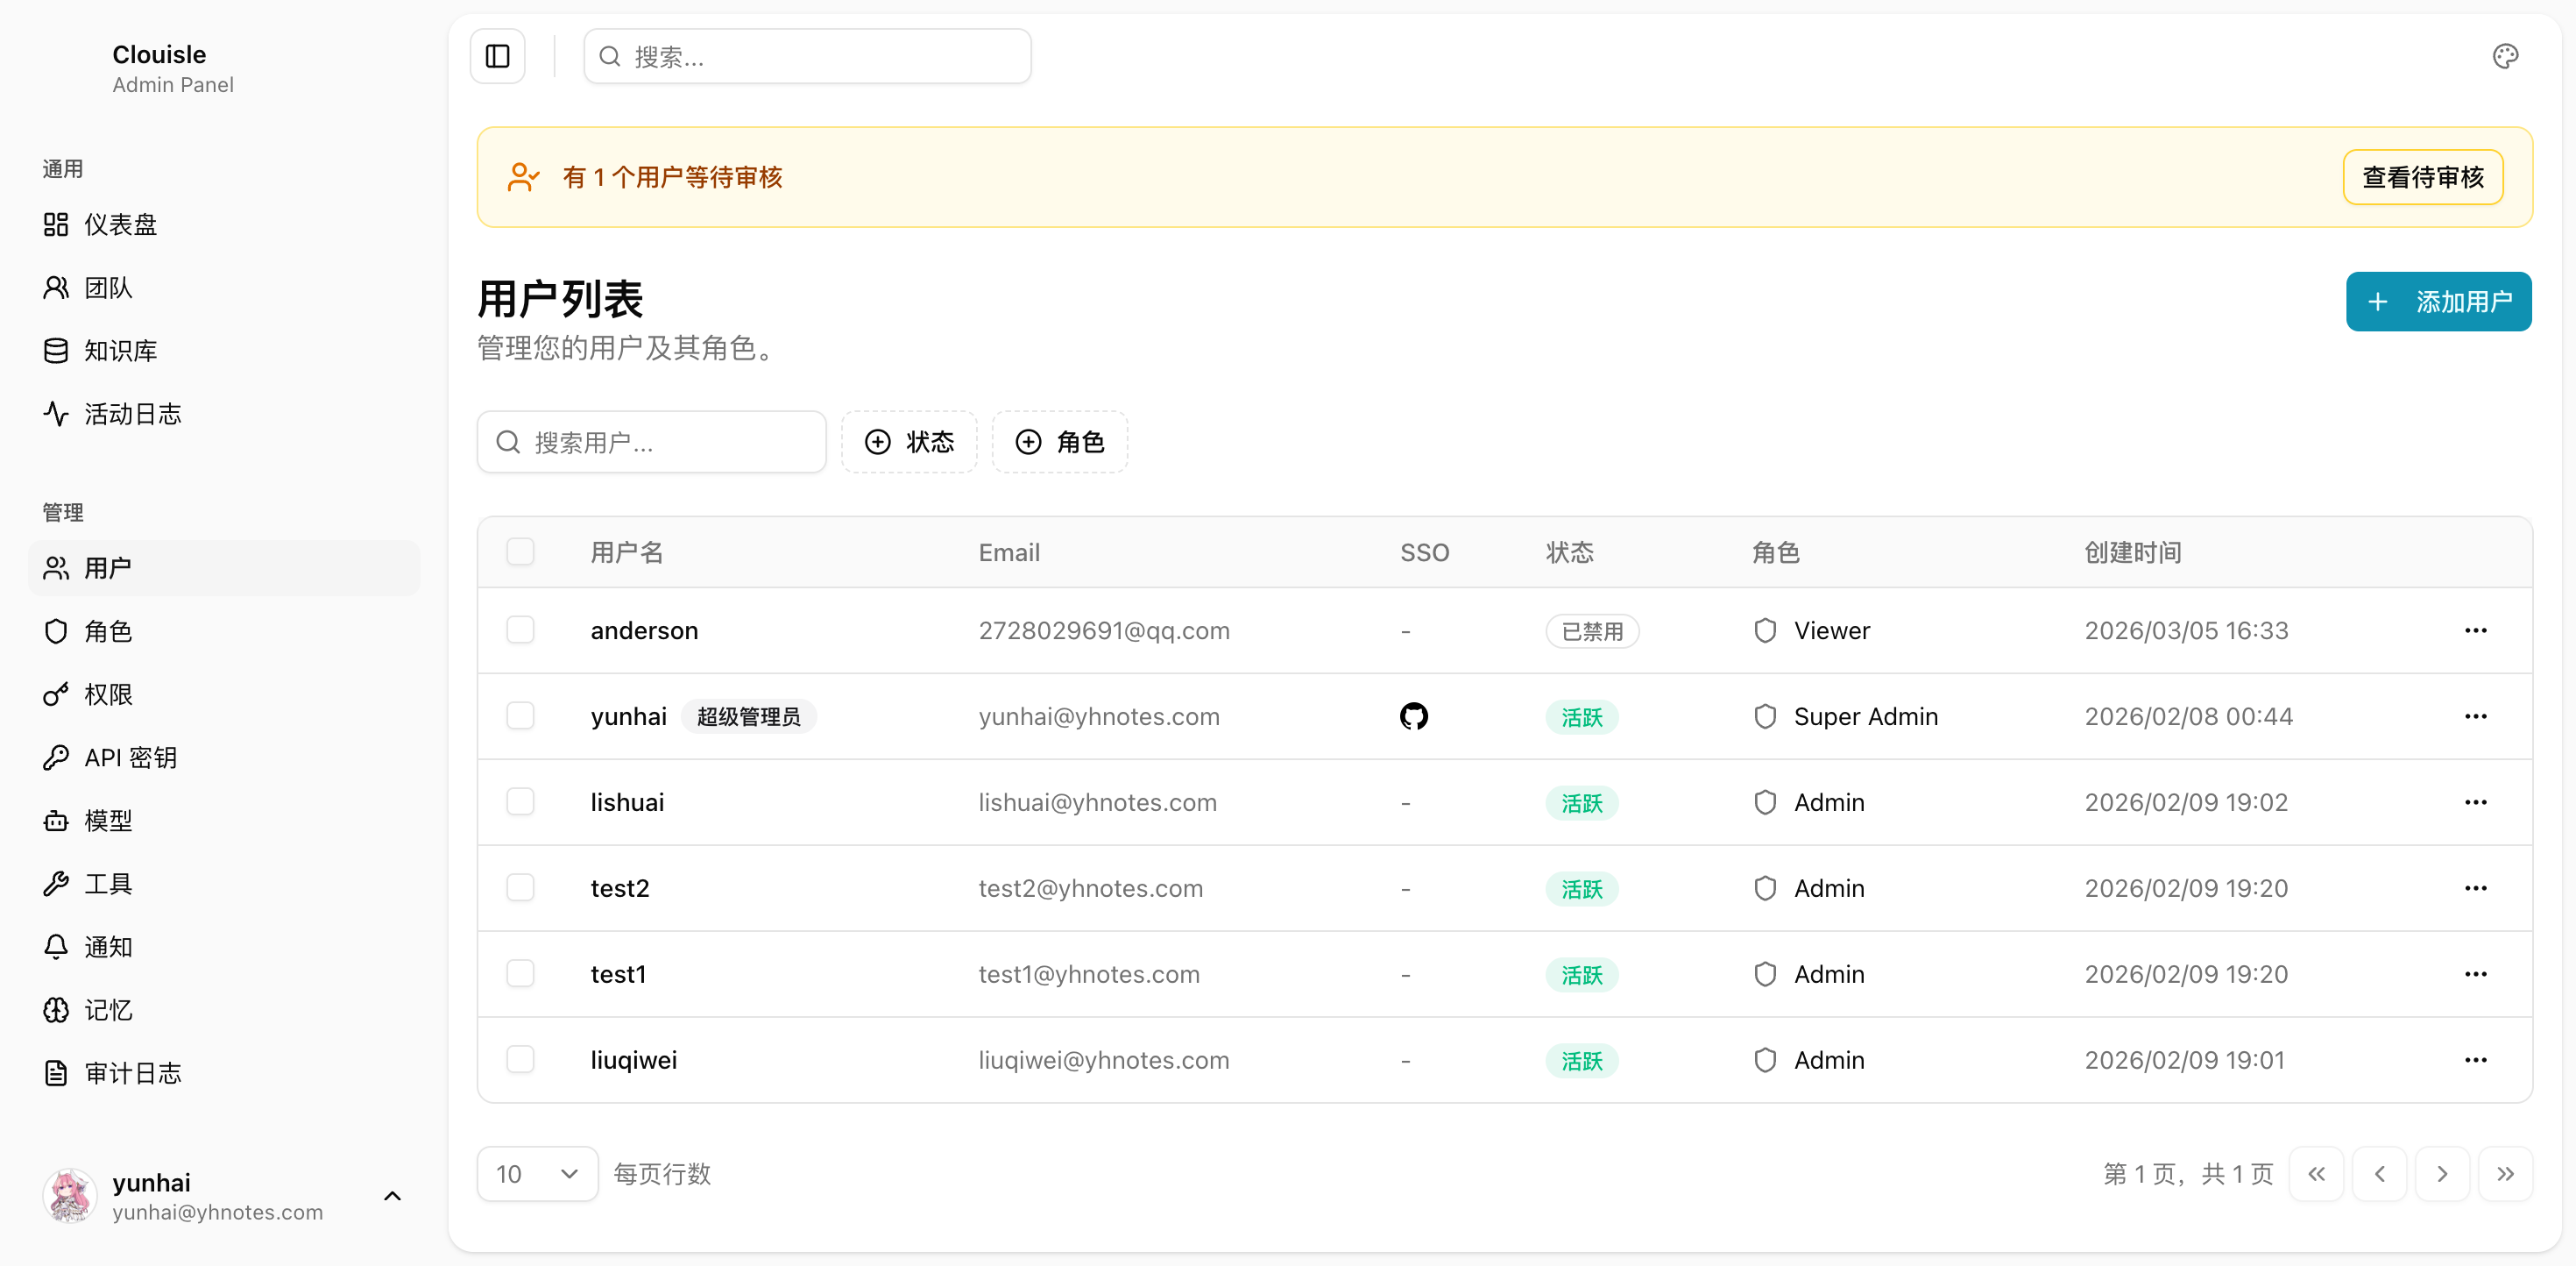Open the 角色 filter dropdown
2576x1266 pixels.
pos(1059,443)
